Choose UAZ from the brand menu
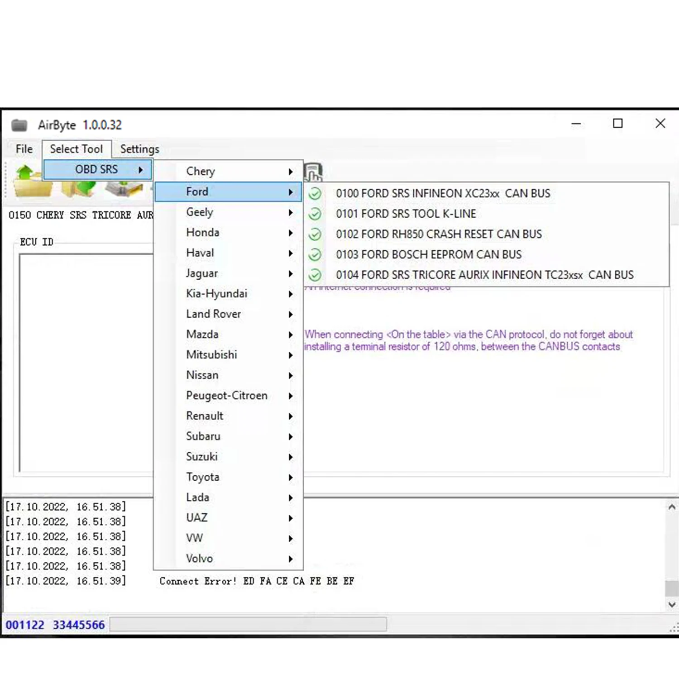 click(x=228, y=518)
